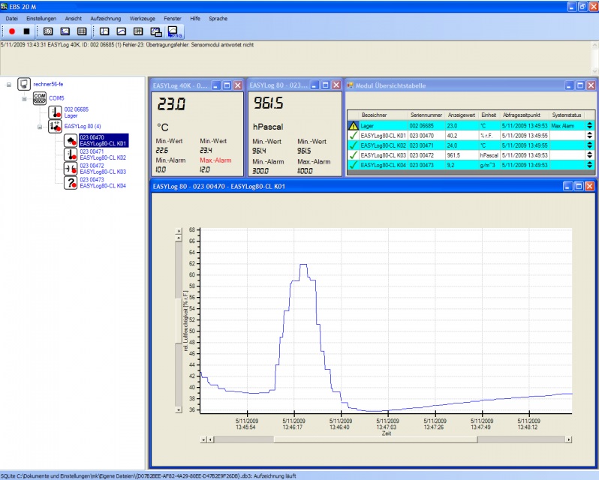This screenshot has width=599, height=480.
Task: Open archive chart with cursor icon
Action: pyautogui.click(x=104, y=31)
